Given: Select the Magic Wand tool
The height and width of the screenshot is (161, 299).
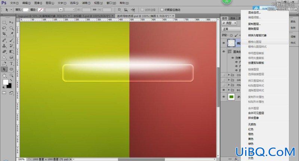Looking at the screenshot, I should (11, 28).
